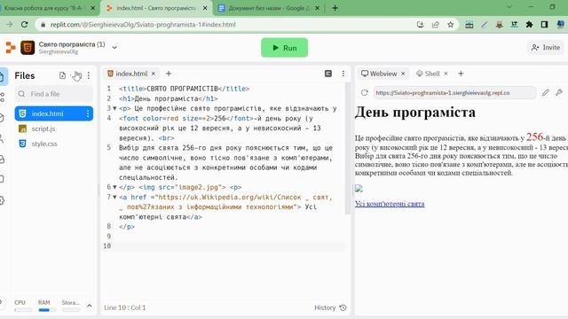Open the editor pane three-dot menu

pos(343,74)
